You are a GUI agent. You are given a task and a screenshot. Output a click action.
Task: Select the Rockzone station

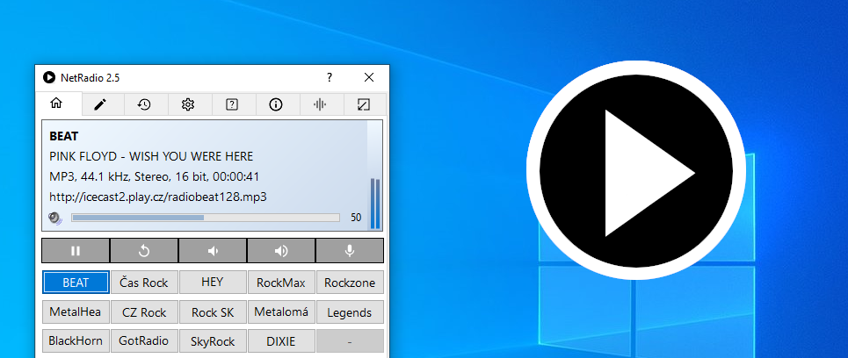point(350,283)
